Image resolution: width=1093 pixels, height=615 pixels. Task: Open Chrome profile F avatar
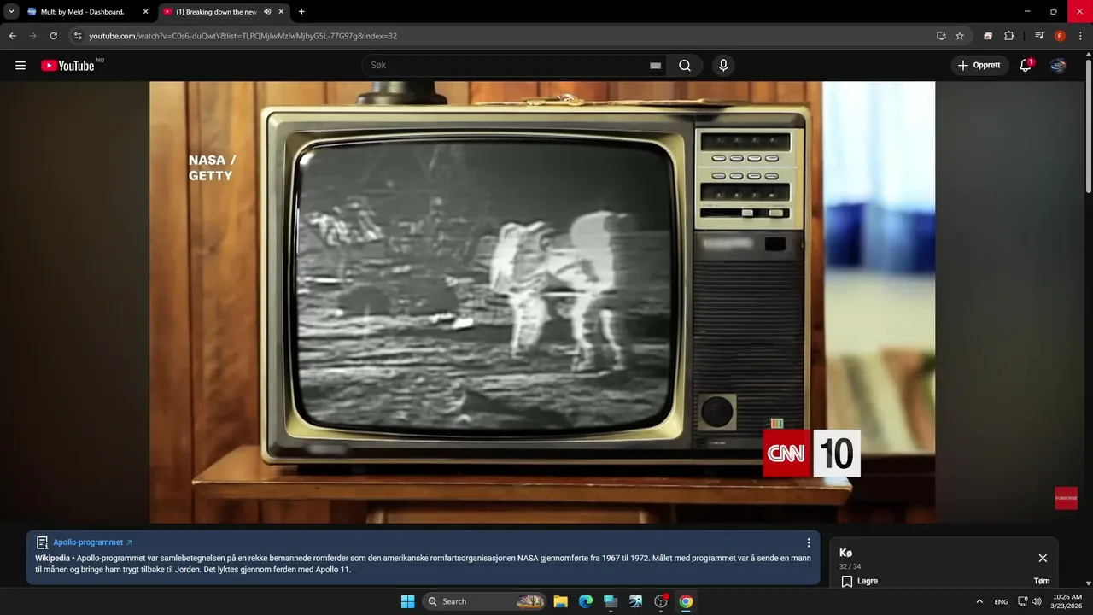(1060, 36)
